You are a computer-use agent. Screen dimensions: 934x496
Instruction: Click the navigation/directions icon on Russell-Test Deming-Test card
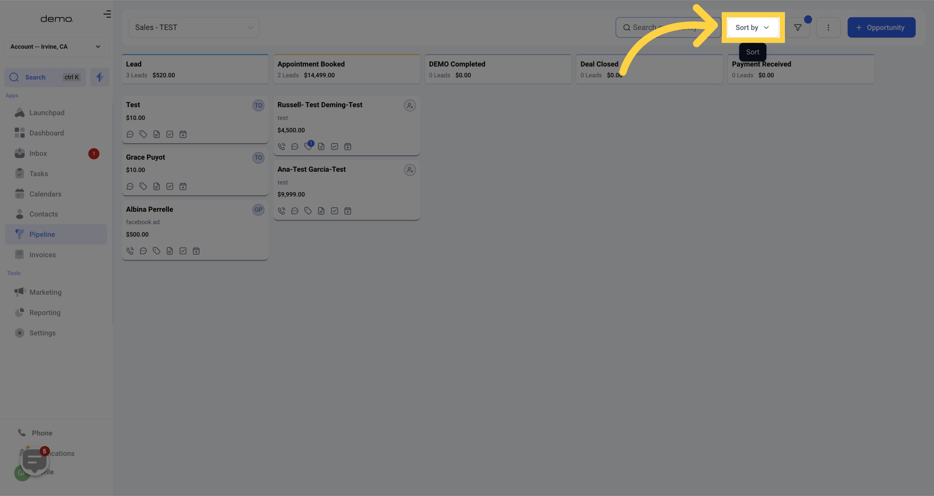tap(308, 146)
